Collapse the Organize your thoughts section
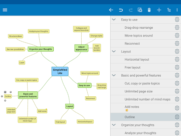The height and width of the screenshot is (136, 181). [x=114, y=125]
